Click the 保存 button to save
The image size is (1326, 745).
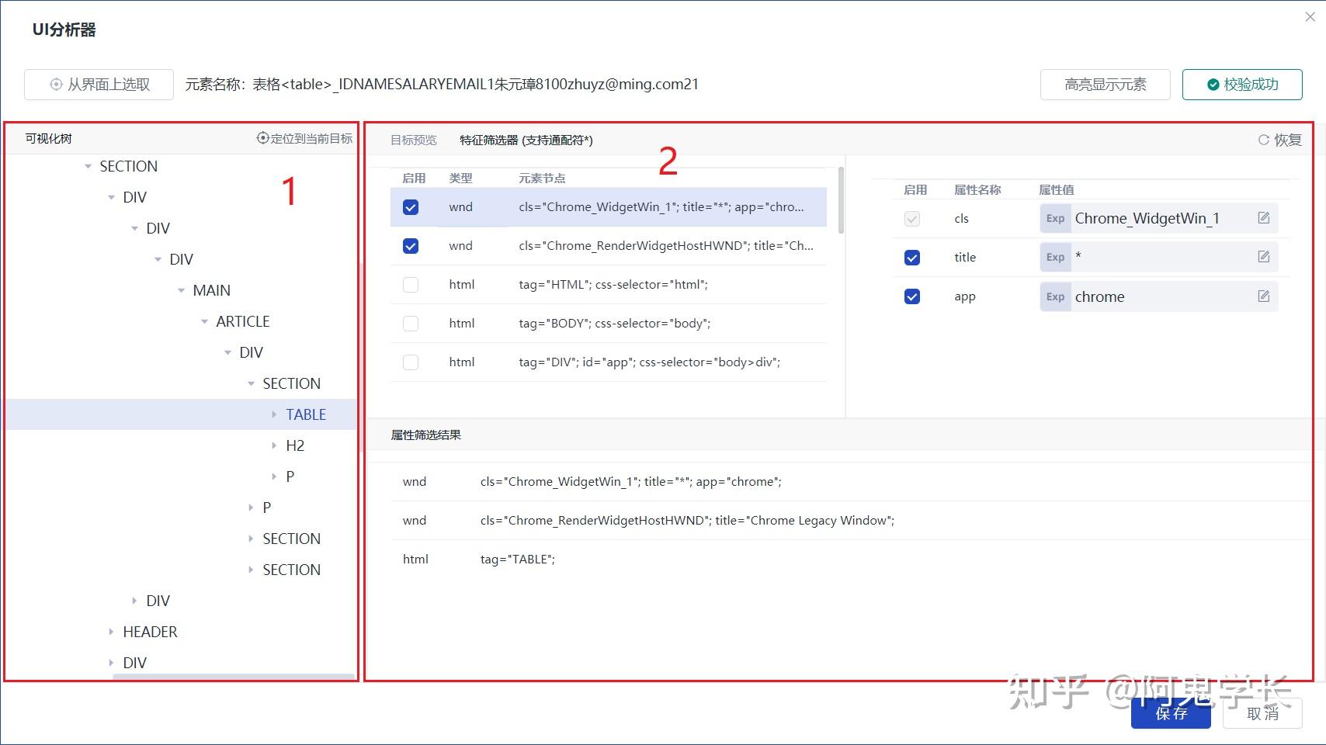pyautogui.click(x=1170, y=714)
